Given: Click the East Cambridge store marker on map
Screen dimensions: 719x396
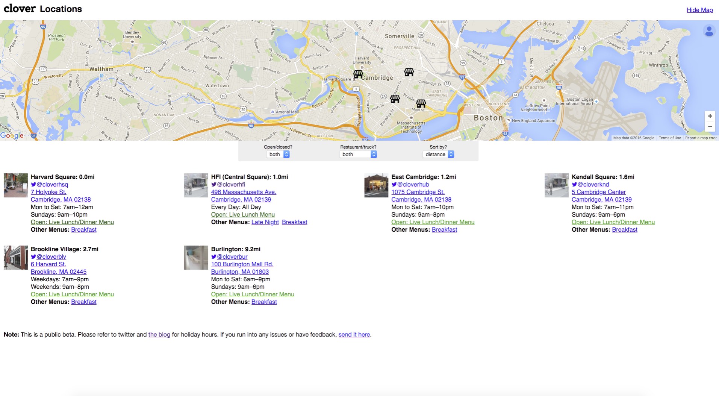Looking at the screenshot, I should (x=409, y=72).
